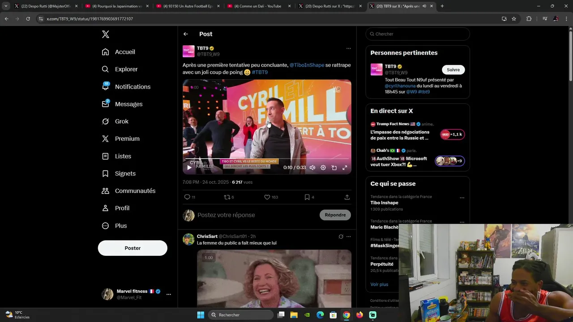Click Grok icon on ChrisSart reply
Image resolution: width=573 pixels, height=322 pixels.
341,237
